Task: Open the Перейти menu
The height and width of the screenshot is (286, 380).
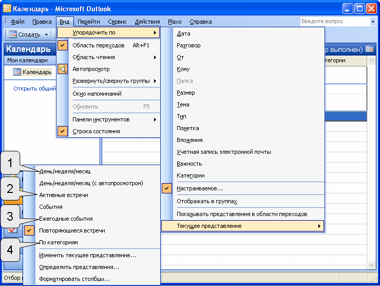Action: [x=89, y=22]
